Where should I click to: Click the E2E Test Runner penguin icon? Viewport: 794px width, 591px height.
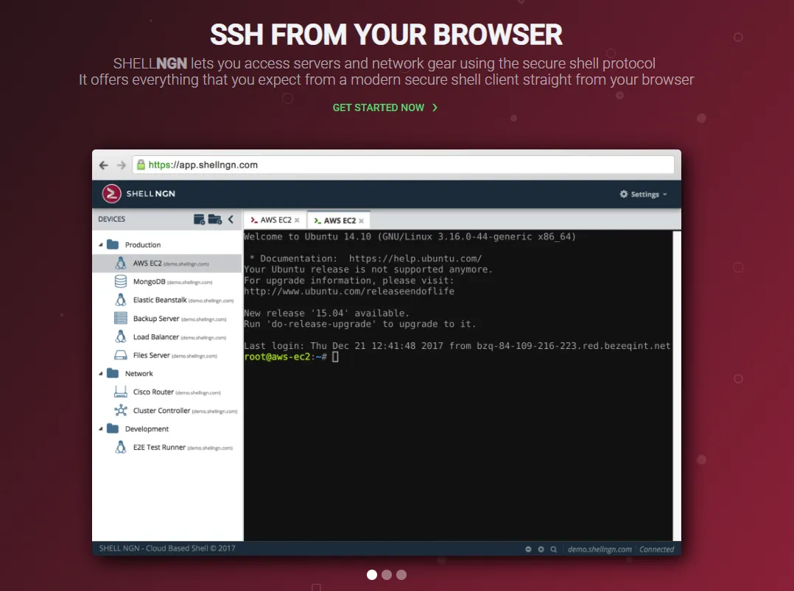pyautogui.click(x=121, y=447)
